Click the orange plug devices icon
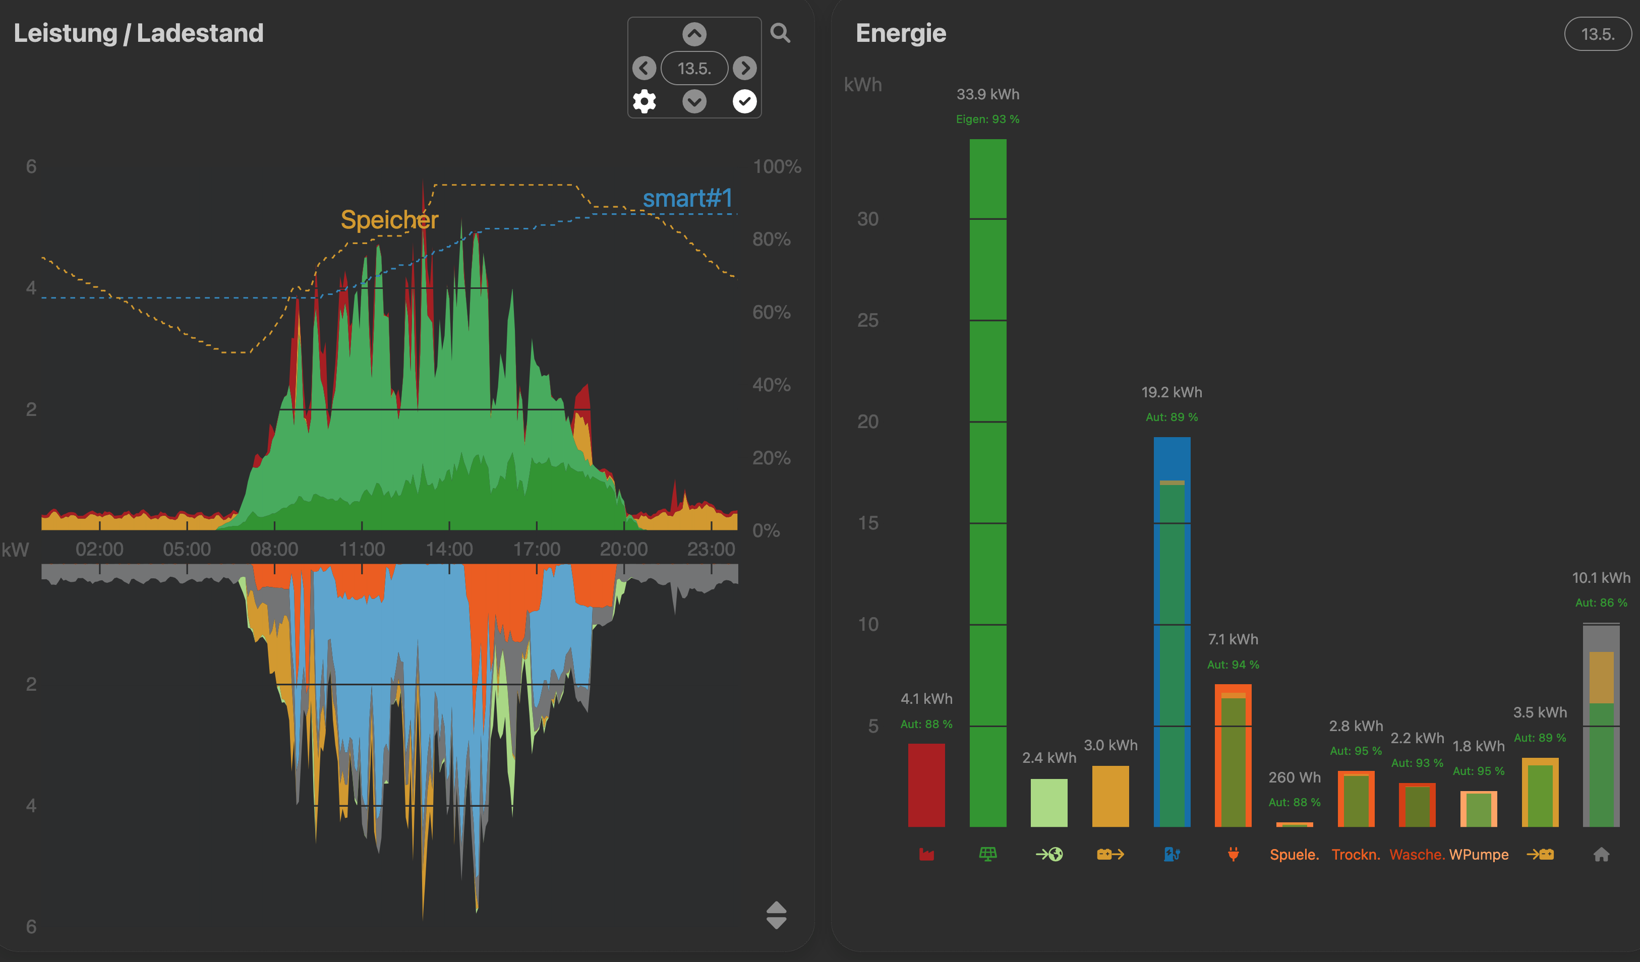 (1233, 854)
